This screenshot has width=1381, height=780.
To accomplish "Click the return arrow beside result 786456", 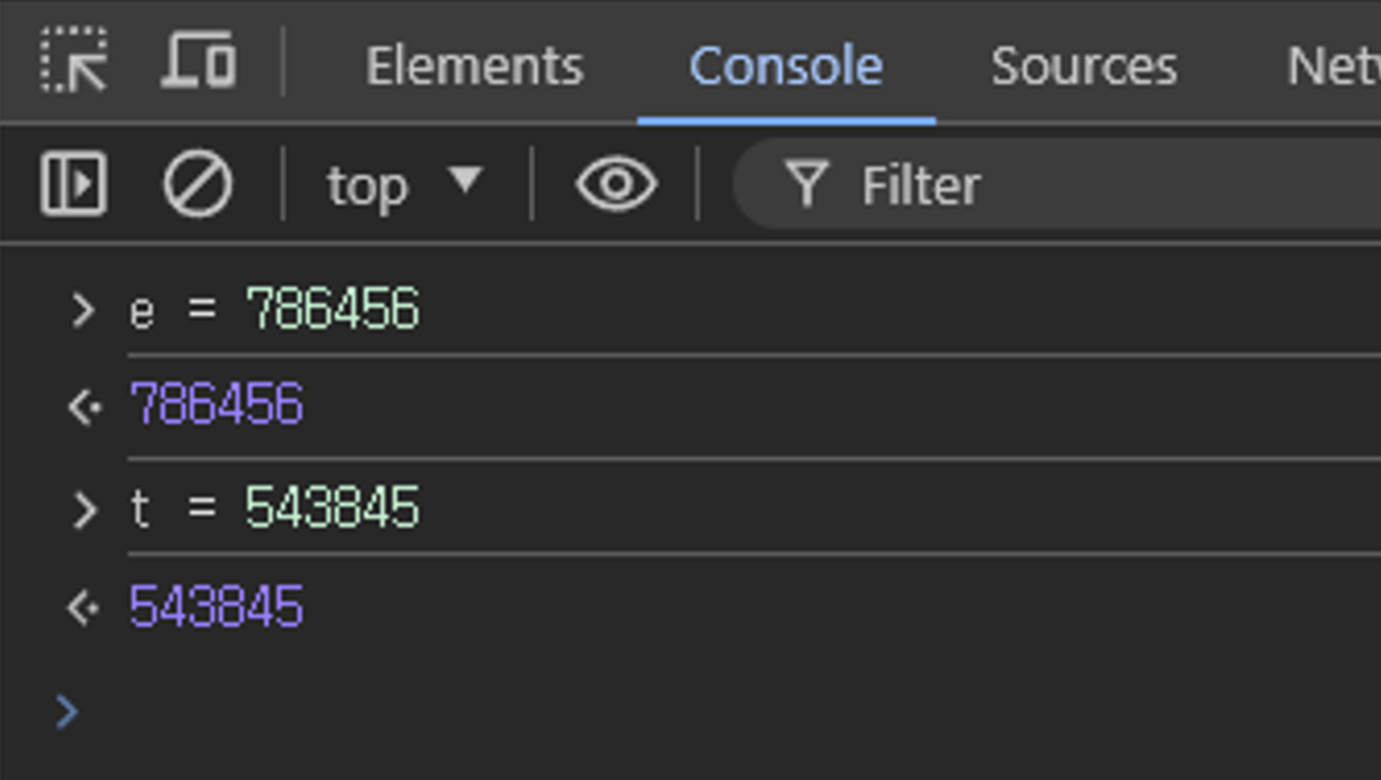I will click(84, 407).
